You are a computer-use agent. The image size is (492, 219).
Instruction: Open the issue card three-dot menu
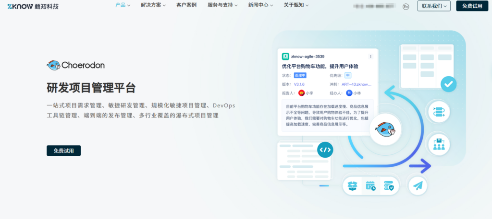pyautogui.click(x=370, y=57)
